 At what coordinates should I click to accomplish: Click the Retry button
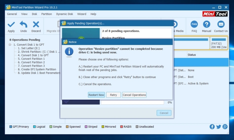coord(113,95)
